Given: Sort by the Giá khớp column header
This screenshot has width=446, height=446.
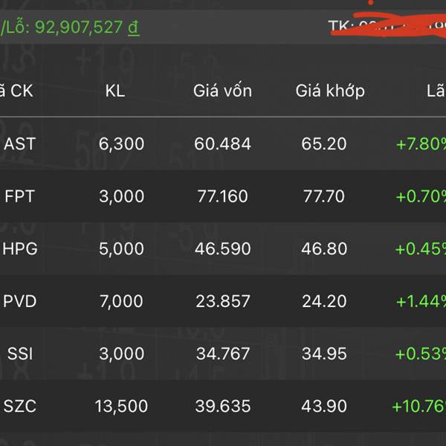Looking at the screenshot, I should [x=330, y=91].
